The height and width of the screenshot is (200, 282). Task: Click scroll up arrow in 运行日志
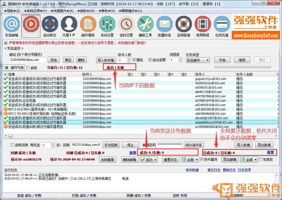[277, 175]
